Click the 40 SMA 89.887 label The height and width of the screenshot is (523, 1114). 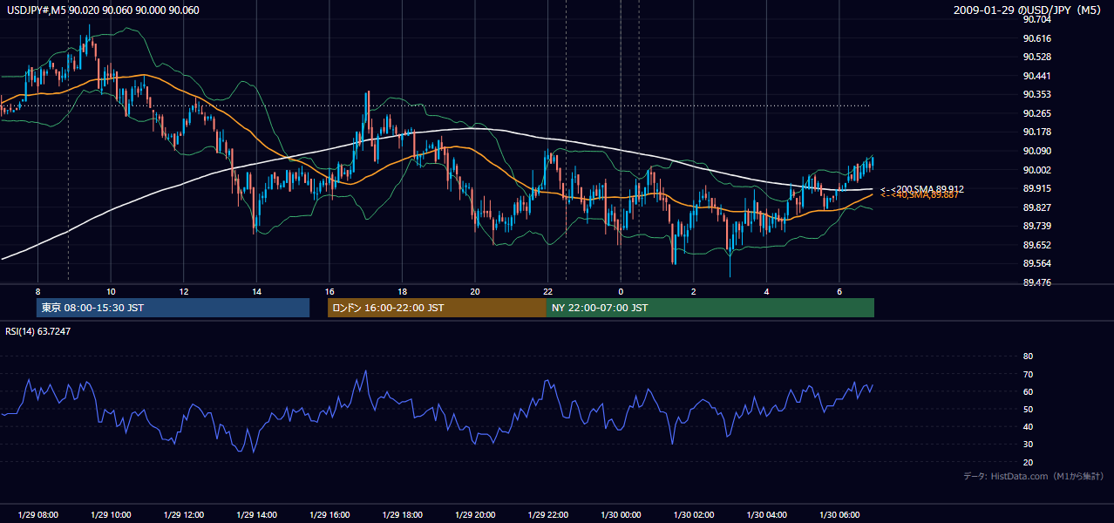click(920, 195)
